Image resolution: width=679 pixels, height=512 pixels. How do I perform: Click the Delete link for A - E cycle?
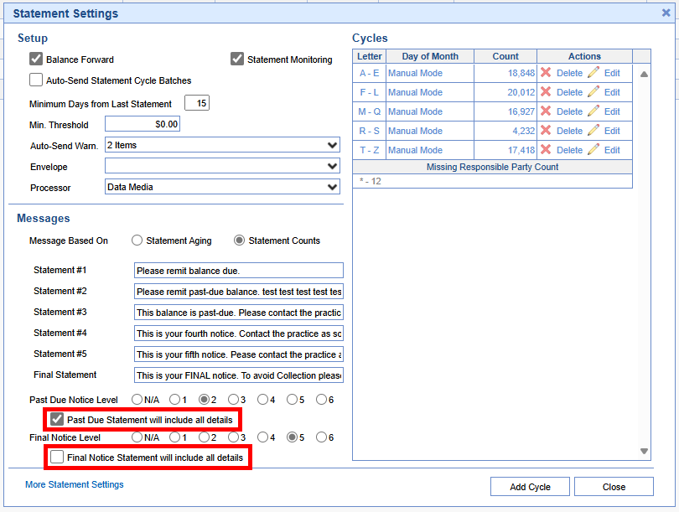pos(569,73)
